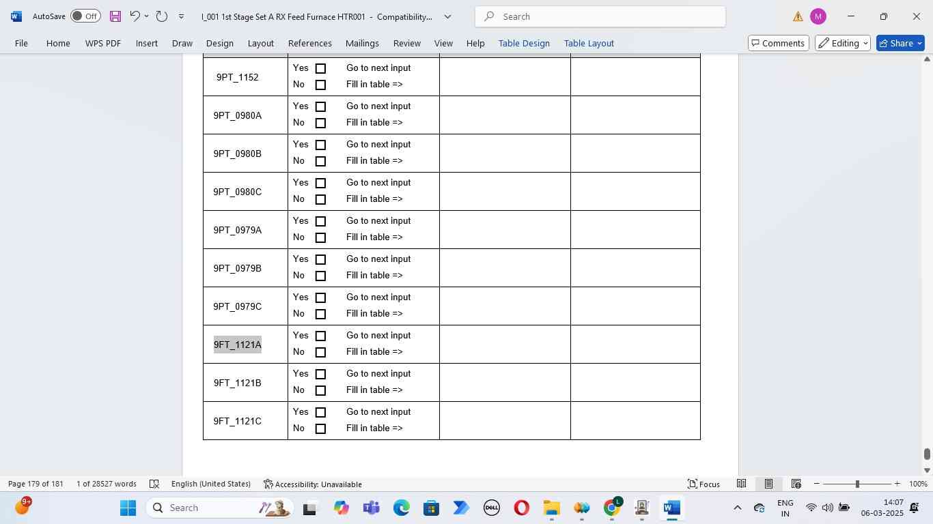
Task: Open the Table Design tab
Action: coord(524,43)
